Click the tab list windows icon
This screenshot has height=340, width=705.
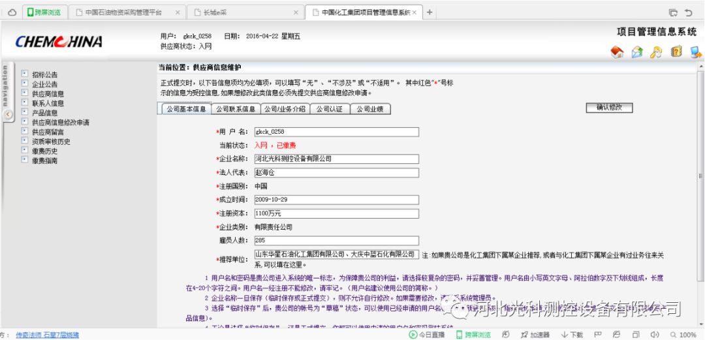click(673, 12)
